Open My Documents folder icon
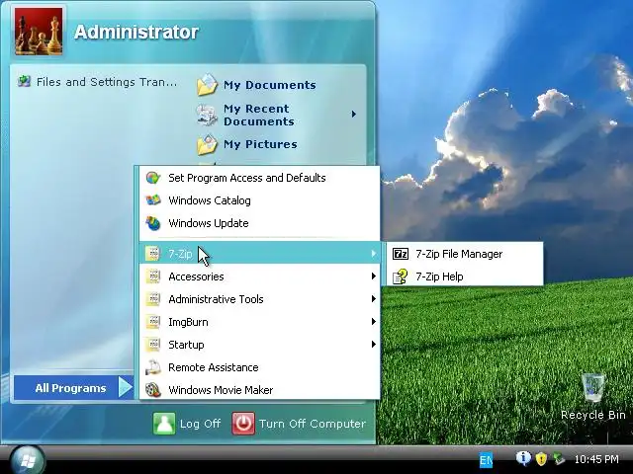This screenshot has width=633, height=474. pos(207,85)
